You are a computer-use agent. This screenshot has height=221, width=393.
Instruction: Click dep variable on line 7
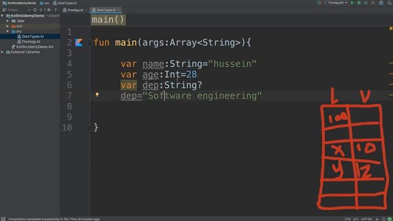(x=128, y=96)
